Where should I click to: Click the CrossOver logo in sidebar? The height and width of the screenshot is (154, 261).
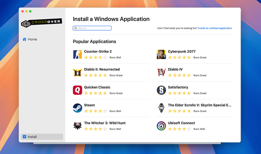pyautogui.click(x=42, y=23)
